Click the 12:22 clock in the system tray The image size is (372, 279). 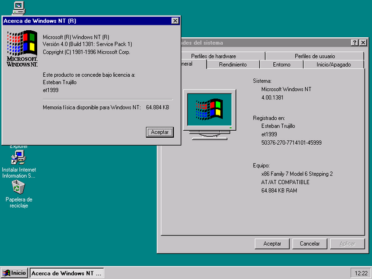(360, 273)
